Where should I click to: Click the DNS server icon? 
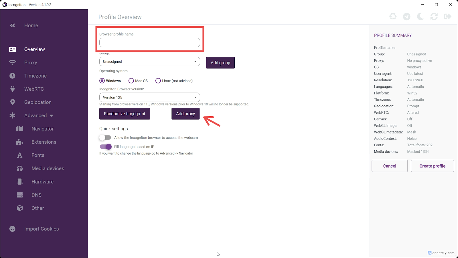click(20, 195)
